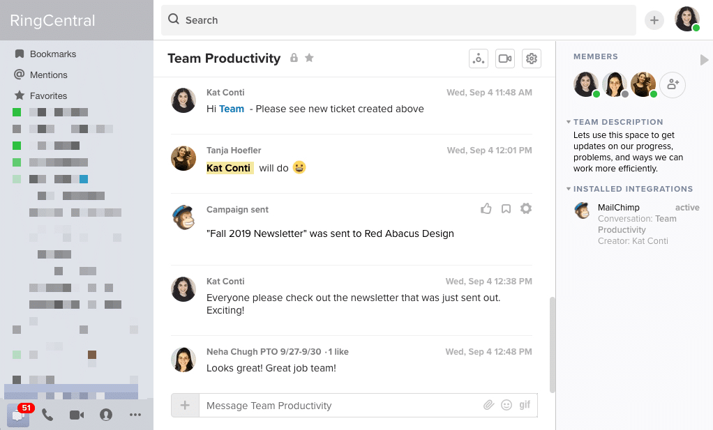The width and height of the screenshot is (713, 430).
Task: Open the conversation settings gear in header
Action: pos(531,59)
